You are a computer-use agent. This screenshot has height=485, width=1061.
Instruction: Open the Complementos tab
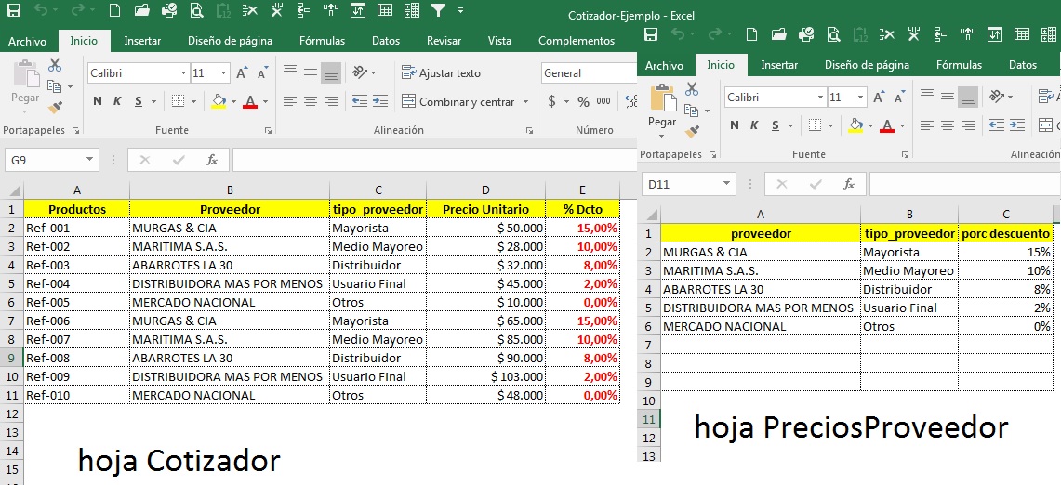577,41
